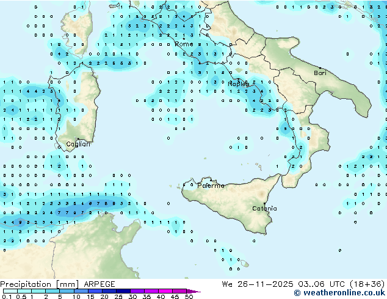Click the Catania city marker dot

[264, 204]
